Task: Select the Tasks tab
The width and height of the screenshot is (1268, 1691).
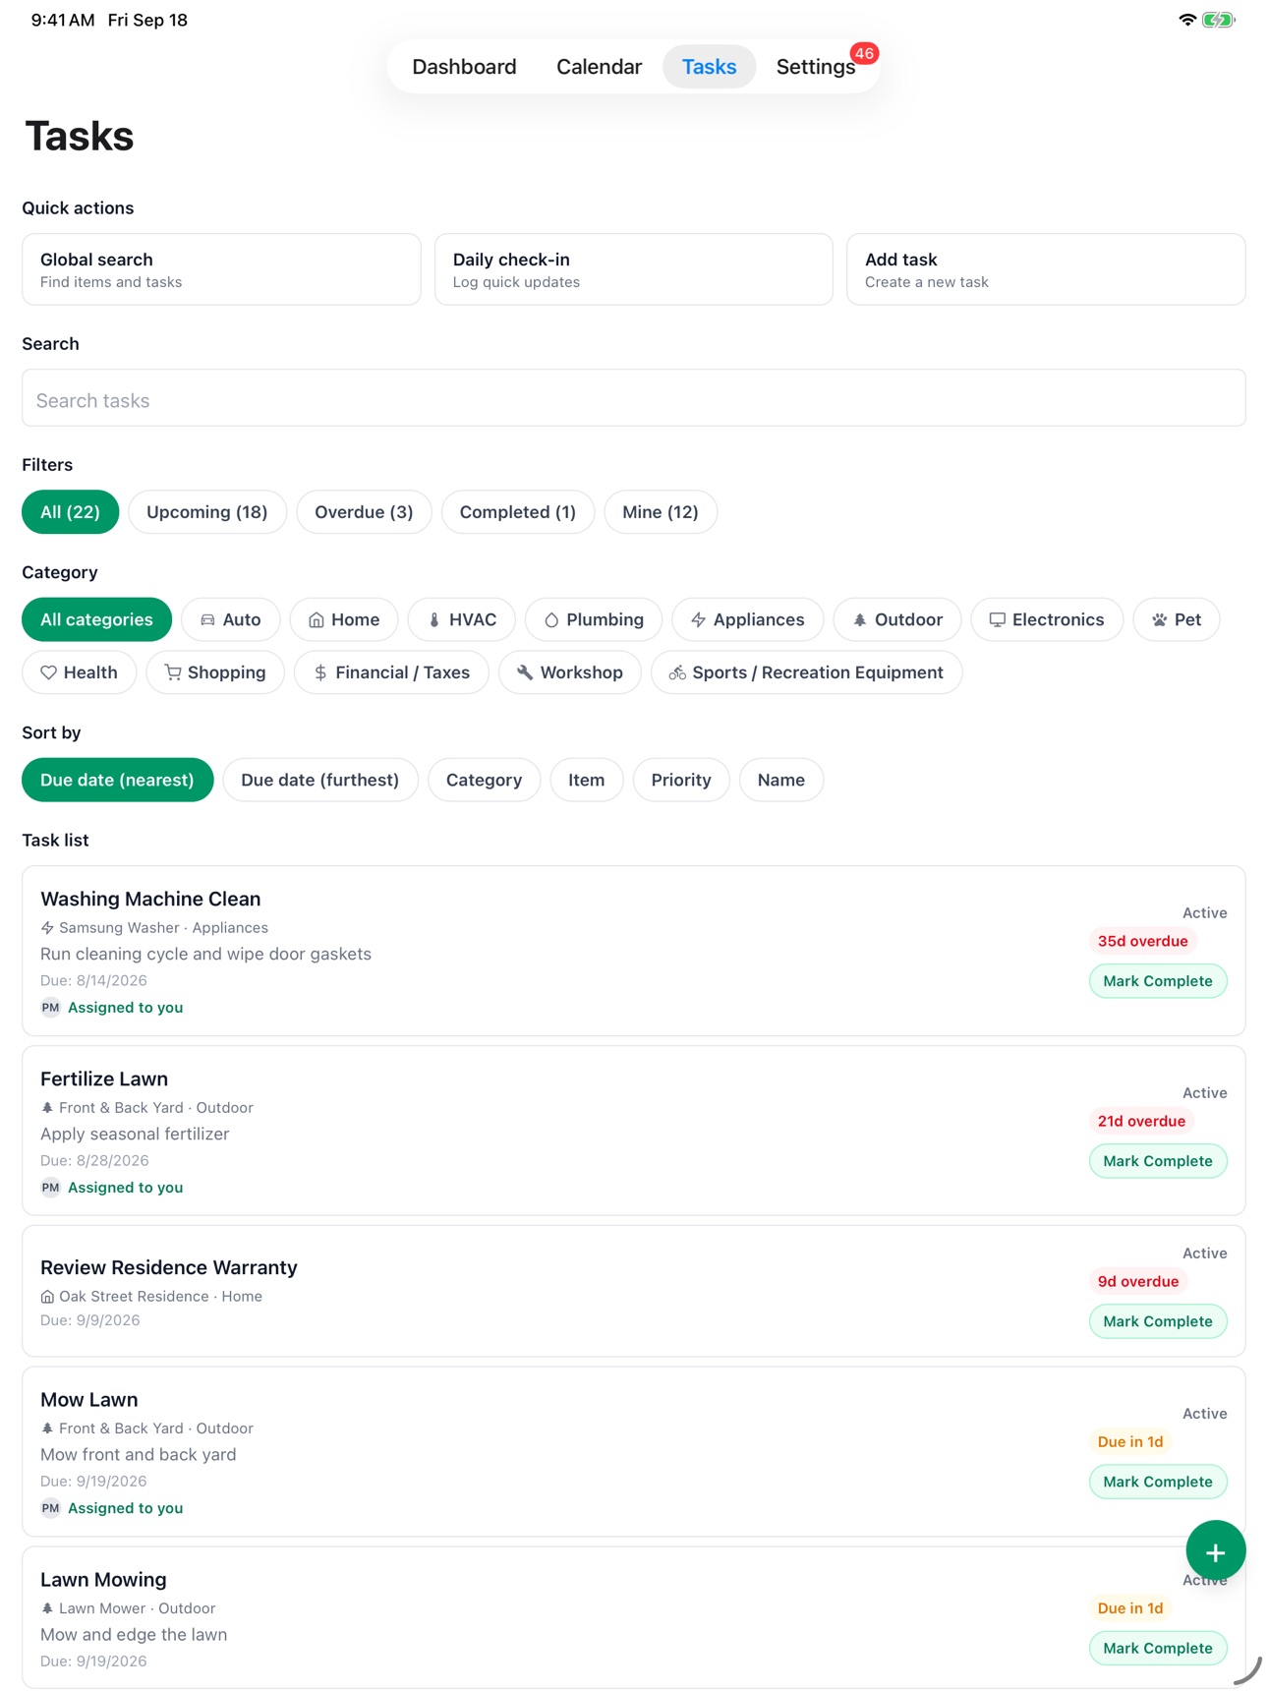Action: click(709, 67)
